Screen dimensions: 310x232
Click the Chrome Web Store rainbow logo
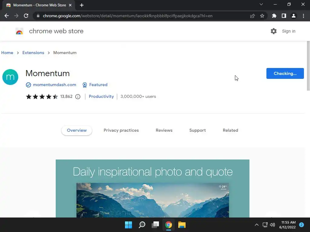point(19,31)
